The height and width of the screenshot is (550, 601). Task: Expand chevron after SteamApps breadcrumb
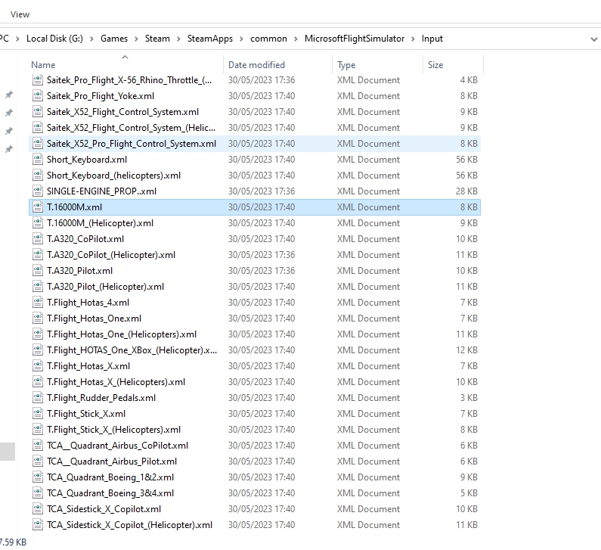[x=241, y=39]
